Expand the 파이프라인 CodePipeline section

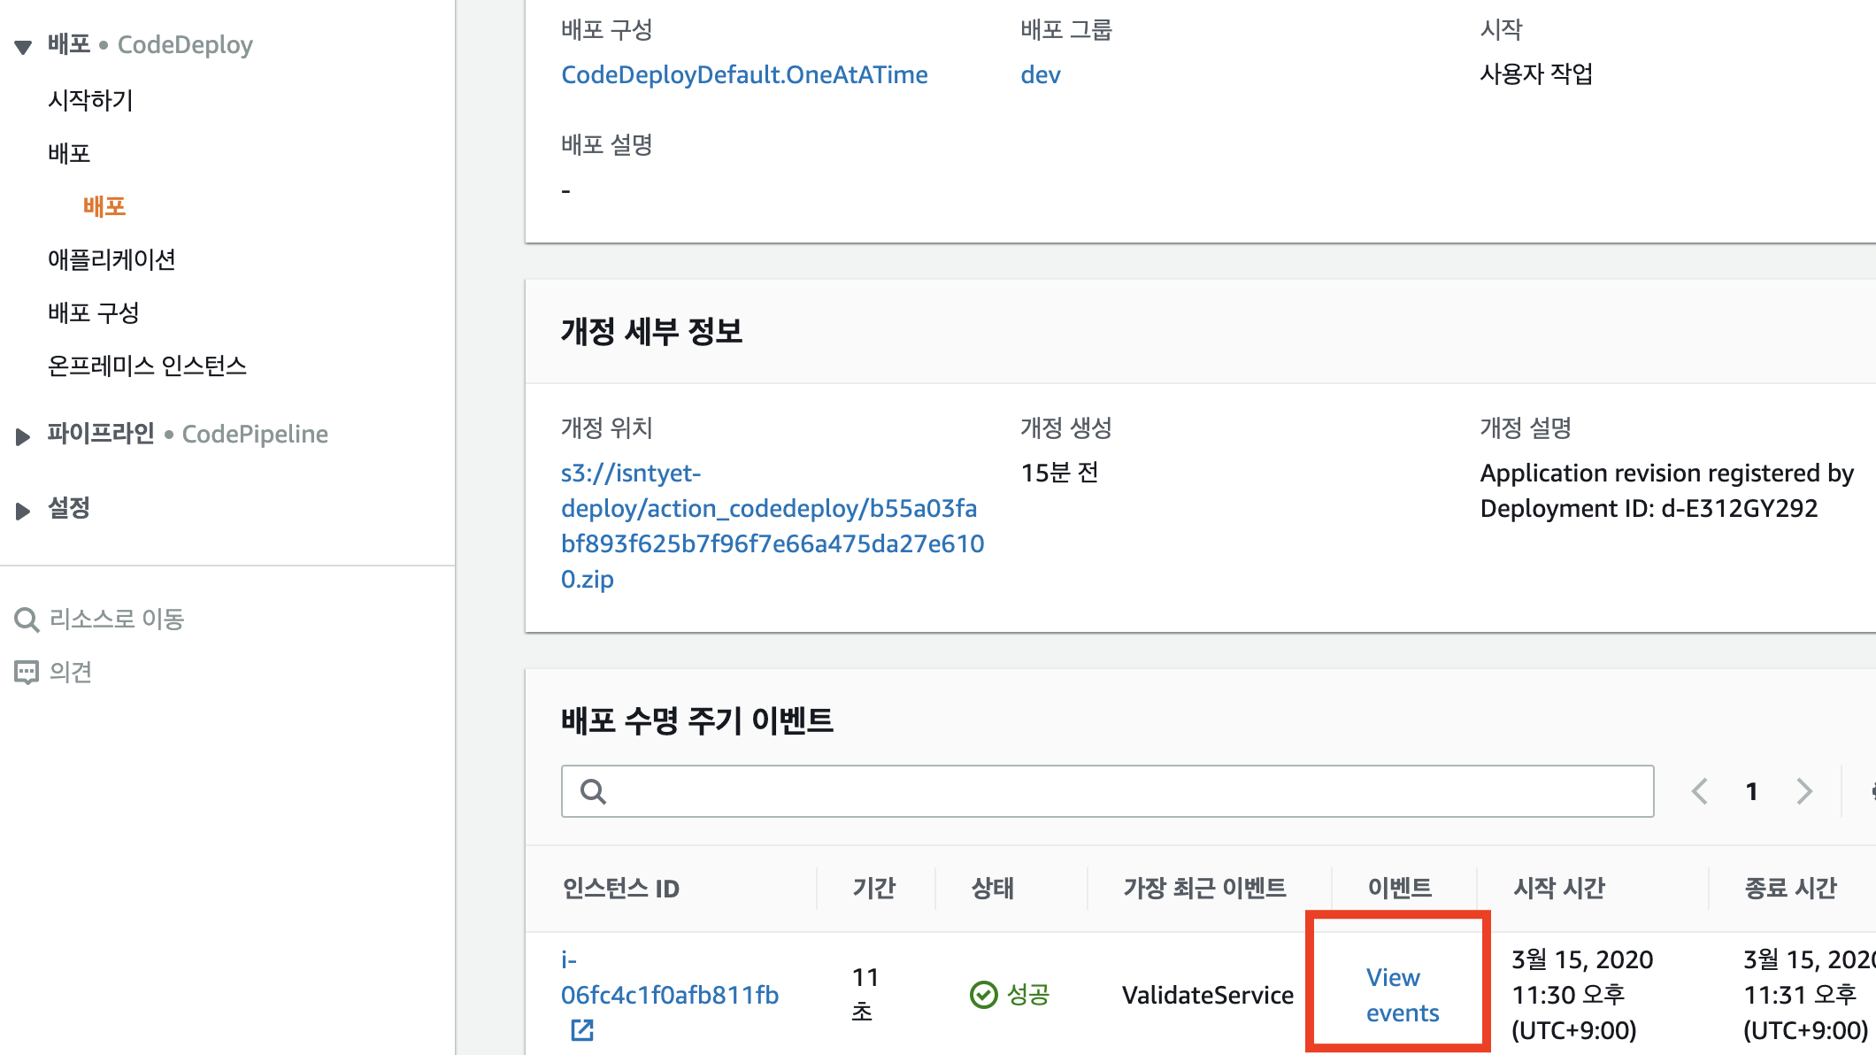(23, 435)
